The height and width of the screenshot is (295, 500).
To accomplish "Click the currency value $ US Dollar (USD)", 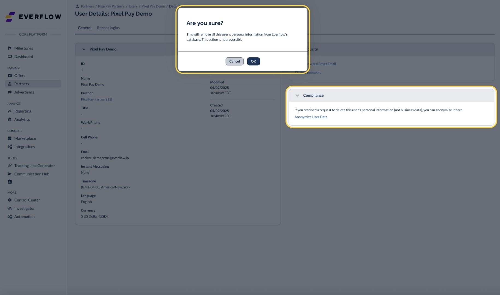I will point(94,217).
